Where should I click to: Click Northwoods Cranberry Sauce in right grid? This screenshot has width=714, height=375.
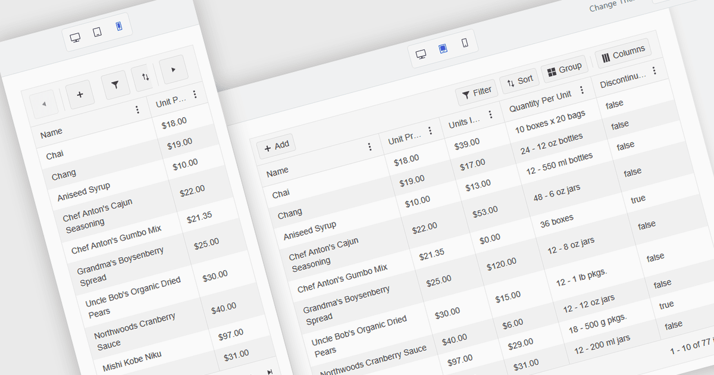click(x=373, y=361)
